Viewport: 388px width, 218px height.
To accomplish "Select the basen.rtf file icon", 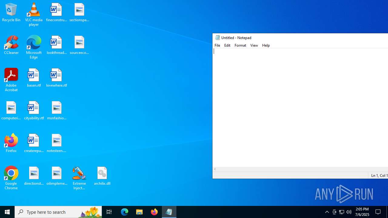I will click(x=34, y=78).
